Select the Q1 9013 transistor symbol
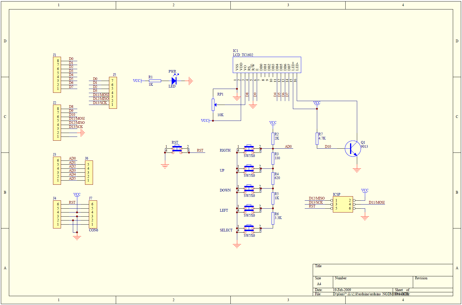Image resolution: width=462 pixels, height=305 pixels. (352, 148)
